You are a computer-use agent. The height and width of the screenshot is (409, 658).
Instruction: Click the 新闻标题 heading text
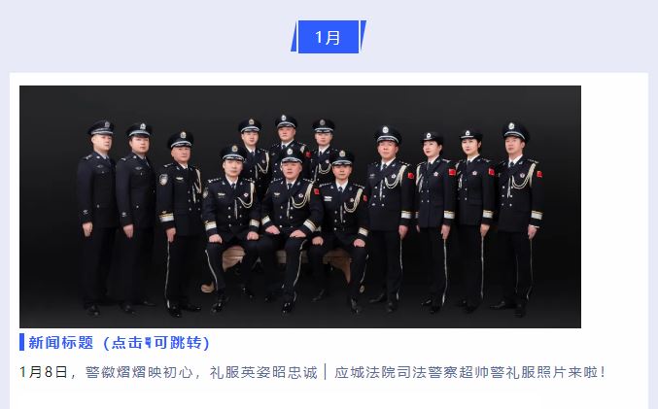point(61,343)
